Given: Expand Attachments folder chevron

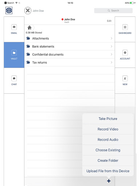Looking at the screenshot, I should pyautogui.click(x=112, y=39).
